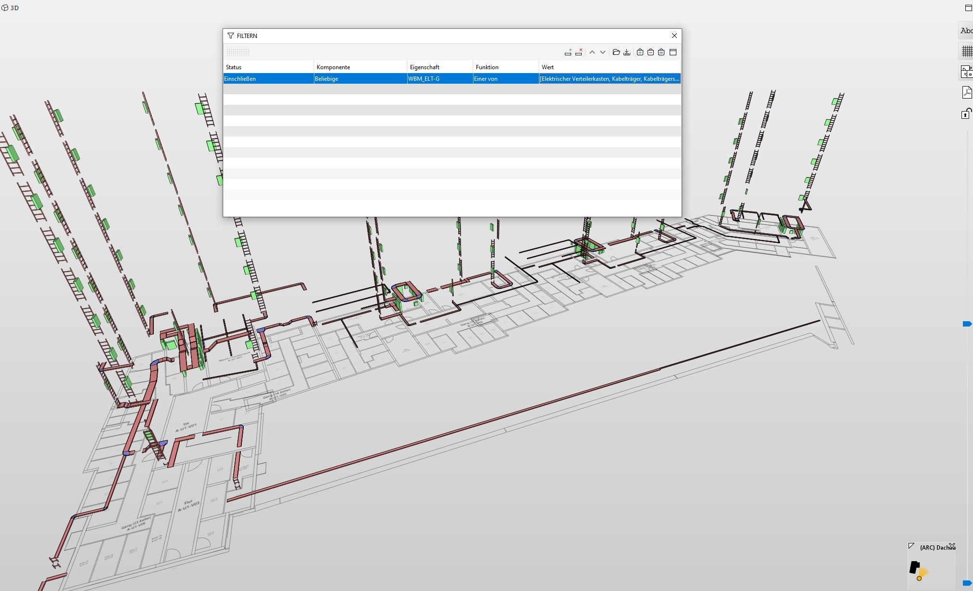This screenshot has width=973, height=591.
Task: Sort by Funktion column header
Action: click(506, 67)
